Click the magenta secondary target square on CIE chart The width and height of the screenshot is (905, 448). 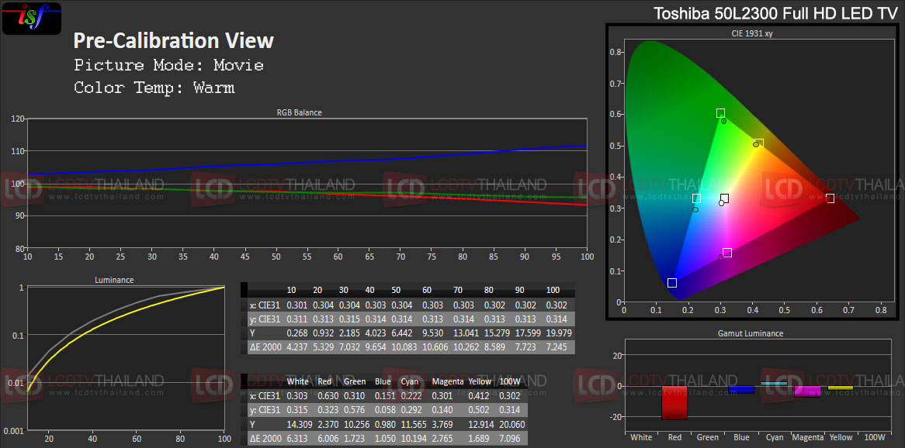pyautogui.click(x=727, y=253)
